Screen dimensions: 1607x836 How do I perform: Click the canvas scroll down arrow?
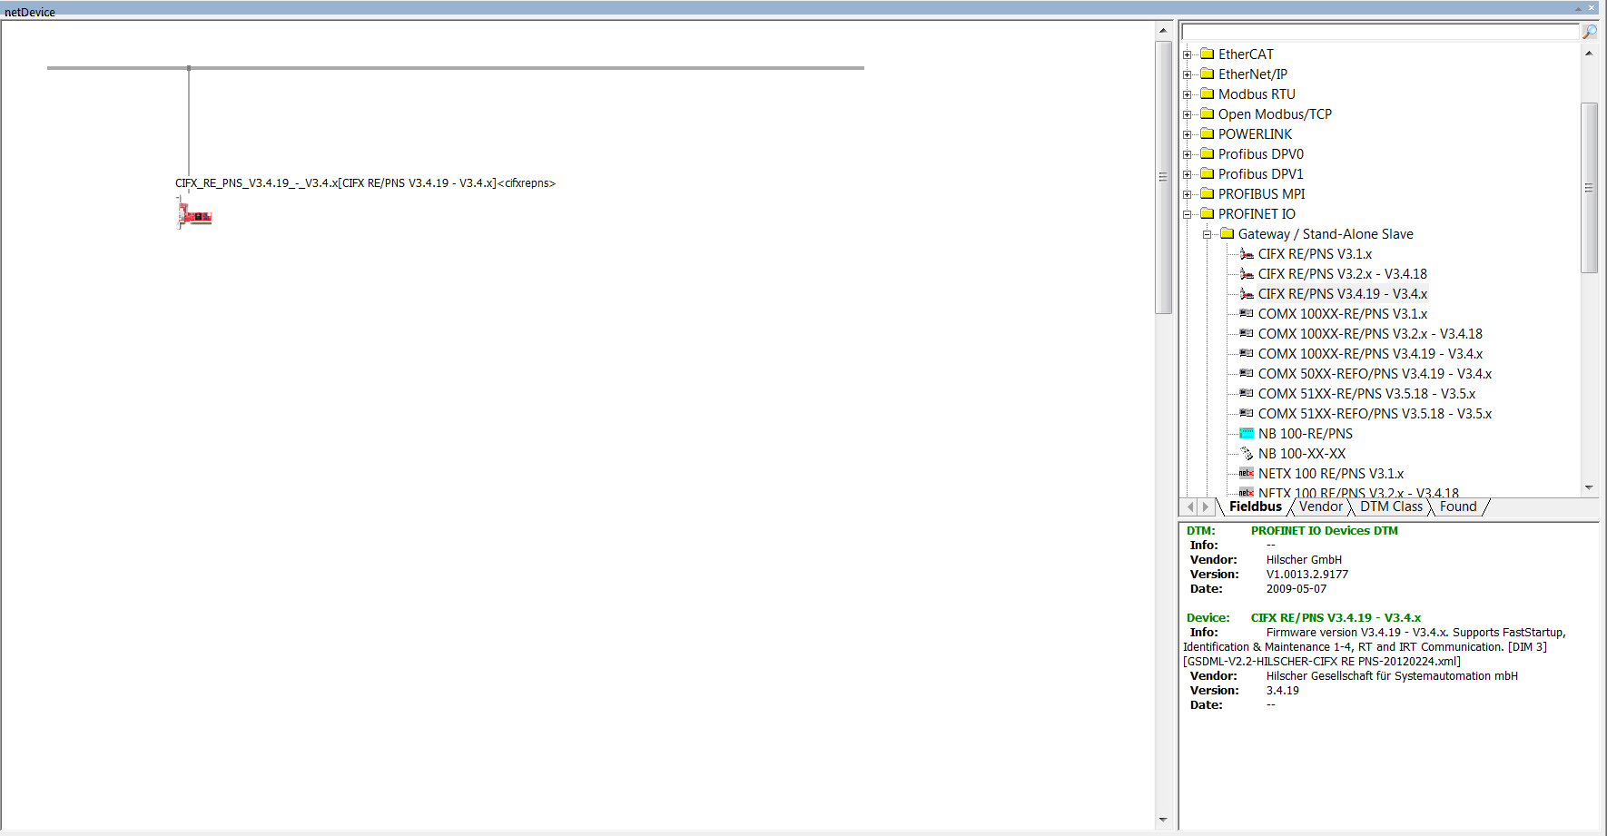click(1163, 820)
